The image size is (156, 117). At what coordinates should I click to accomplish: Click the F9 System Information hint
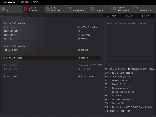[119, 100]
